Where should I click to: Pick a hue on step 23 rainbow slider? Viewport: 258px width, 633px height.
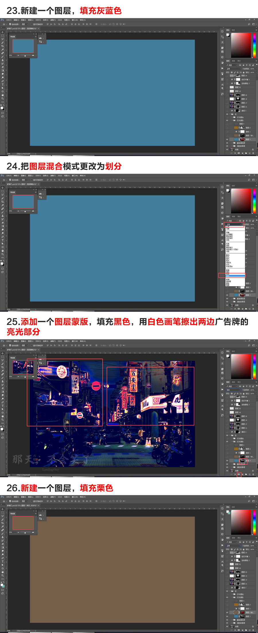pyautogui.click(x=254, y=45)
